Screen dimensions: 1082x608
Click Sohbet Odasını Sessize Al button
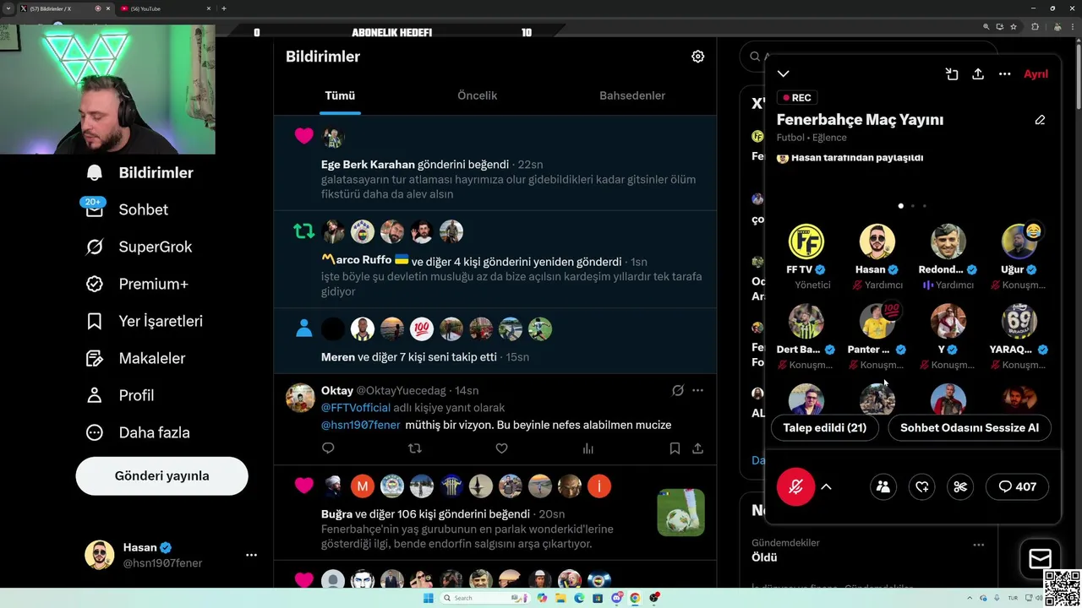click(x=969, y=427)
